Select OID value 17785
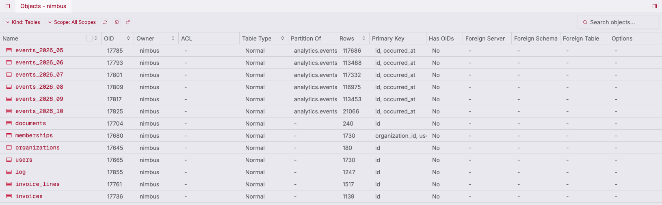This screenshot has width=662, height=205. pyautogui.click(x=115, y=51)
